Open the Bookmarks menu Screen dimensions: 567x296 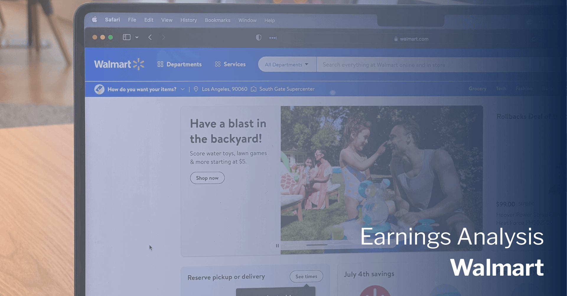point(218,20)
